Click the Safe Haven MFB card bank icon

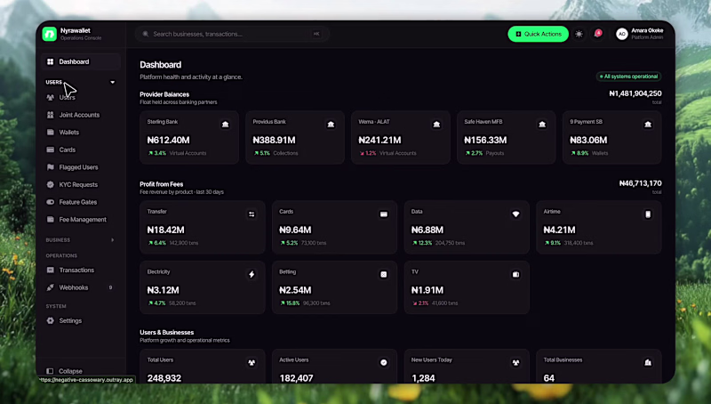click(542, 125)
